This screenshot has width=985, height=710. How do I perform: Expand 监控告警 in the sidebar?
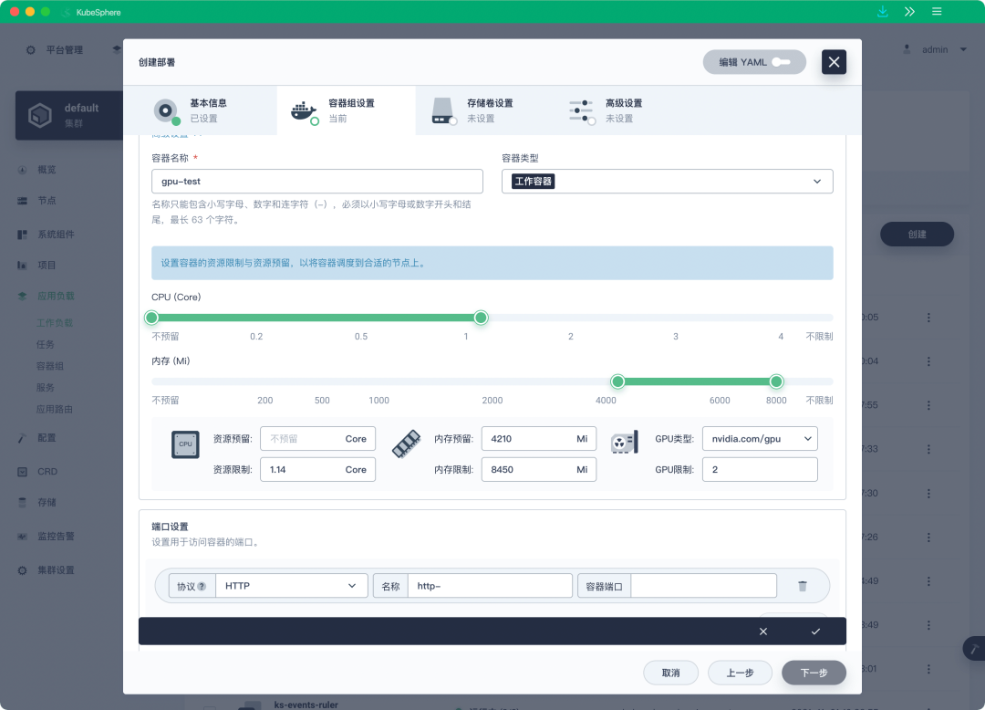pyautogui.click(x=46, y=536)
